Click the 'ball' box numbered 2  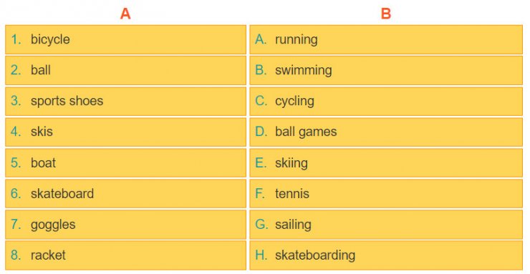[x=125, y=70]
